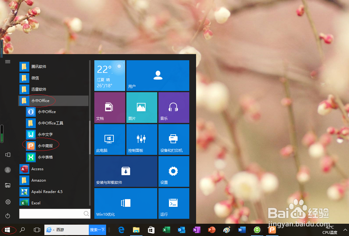Click the 搜索一下 button

(x=97, y=230)
